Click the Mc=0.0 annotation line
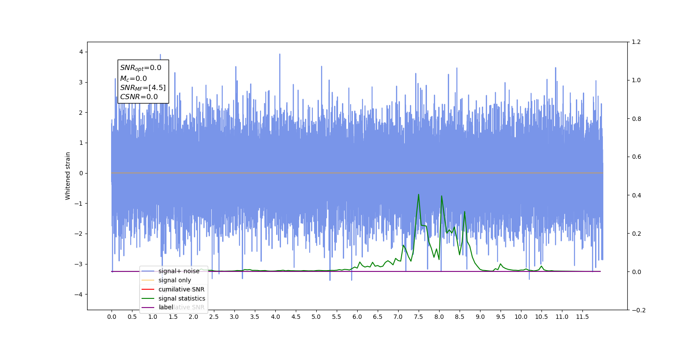Image resolution: width=697 pixels, height=348 pixels. [x=133, y=79]
